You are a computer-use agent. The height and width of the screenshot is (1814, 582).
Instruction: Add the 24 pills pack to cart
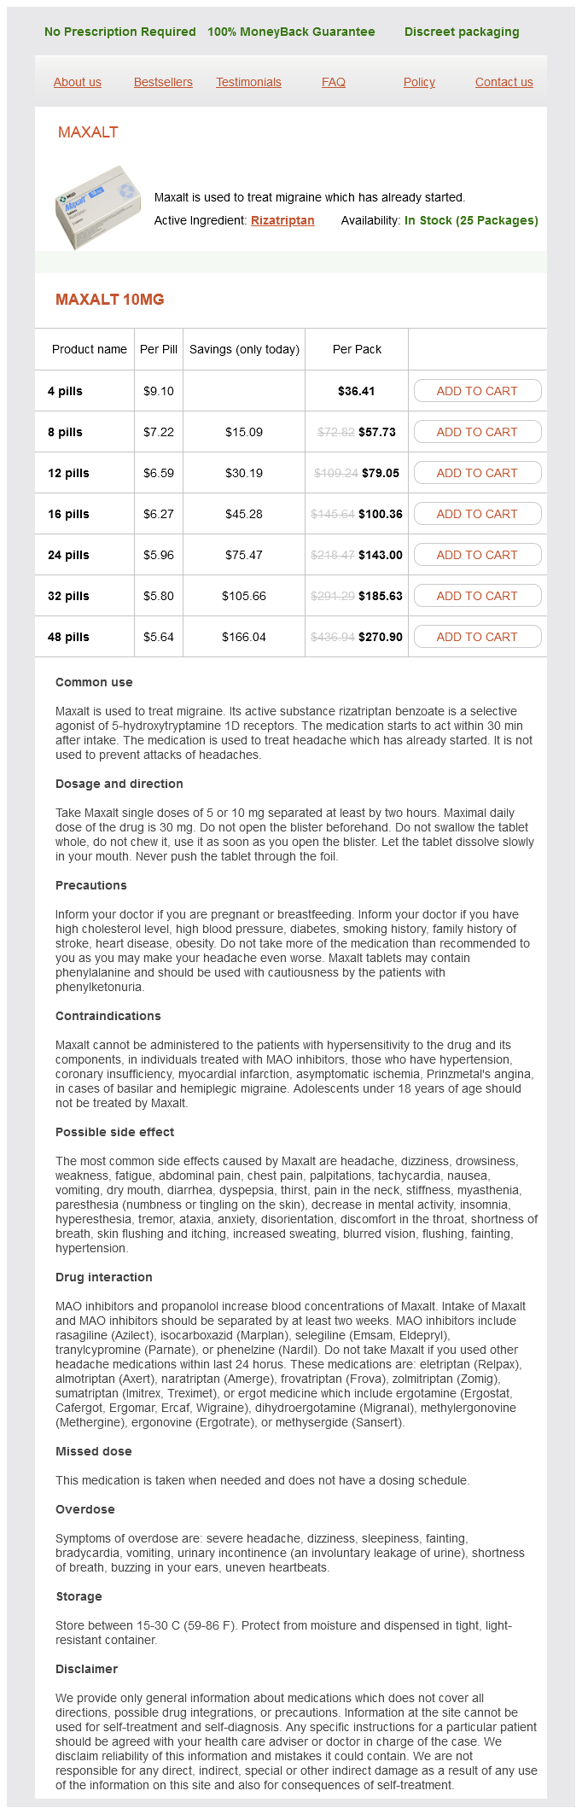pyautogui.click(x=477, y=555)
